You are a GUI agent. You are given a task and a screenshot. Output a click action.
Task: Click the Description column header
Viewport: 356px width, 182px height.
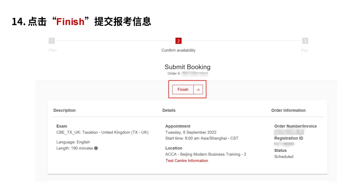(64, 110)
